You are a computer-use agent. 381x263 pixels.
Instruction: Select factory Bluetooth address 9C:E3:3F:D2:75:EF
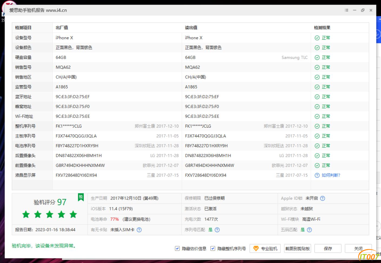tap(72, 97)
